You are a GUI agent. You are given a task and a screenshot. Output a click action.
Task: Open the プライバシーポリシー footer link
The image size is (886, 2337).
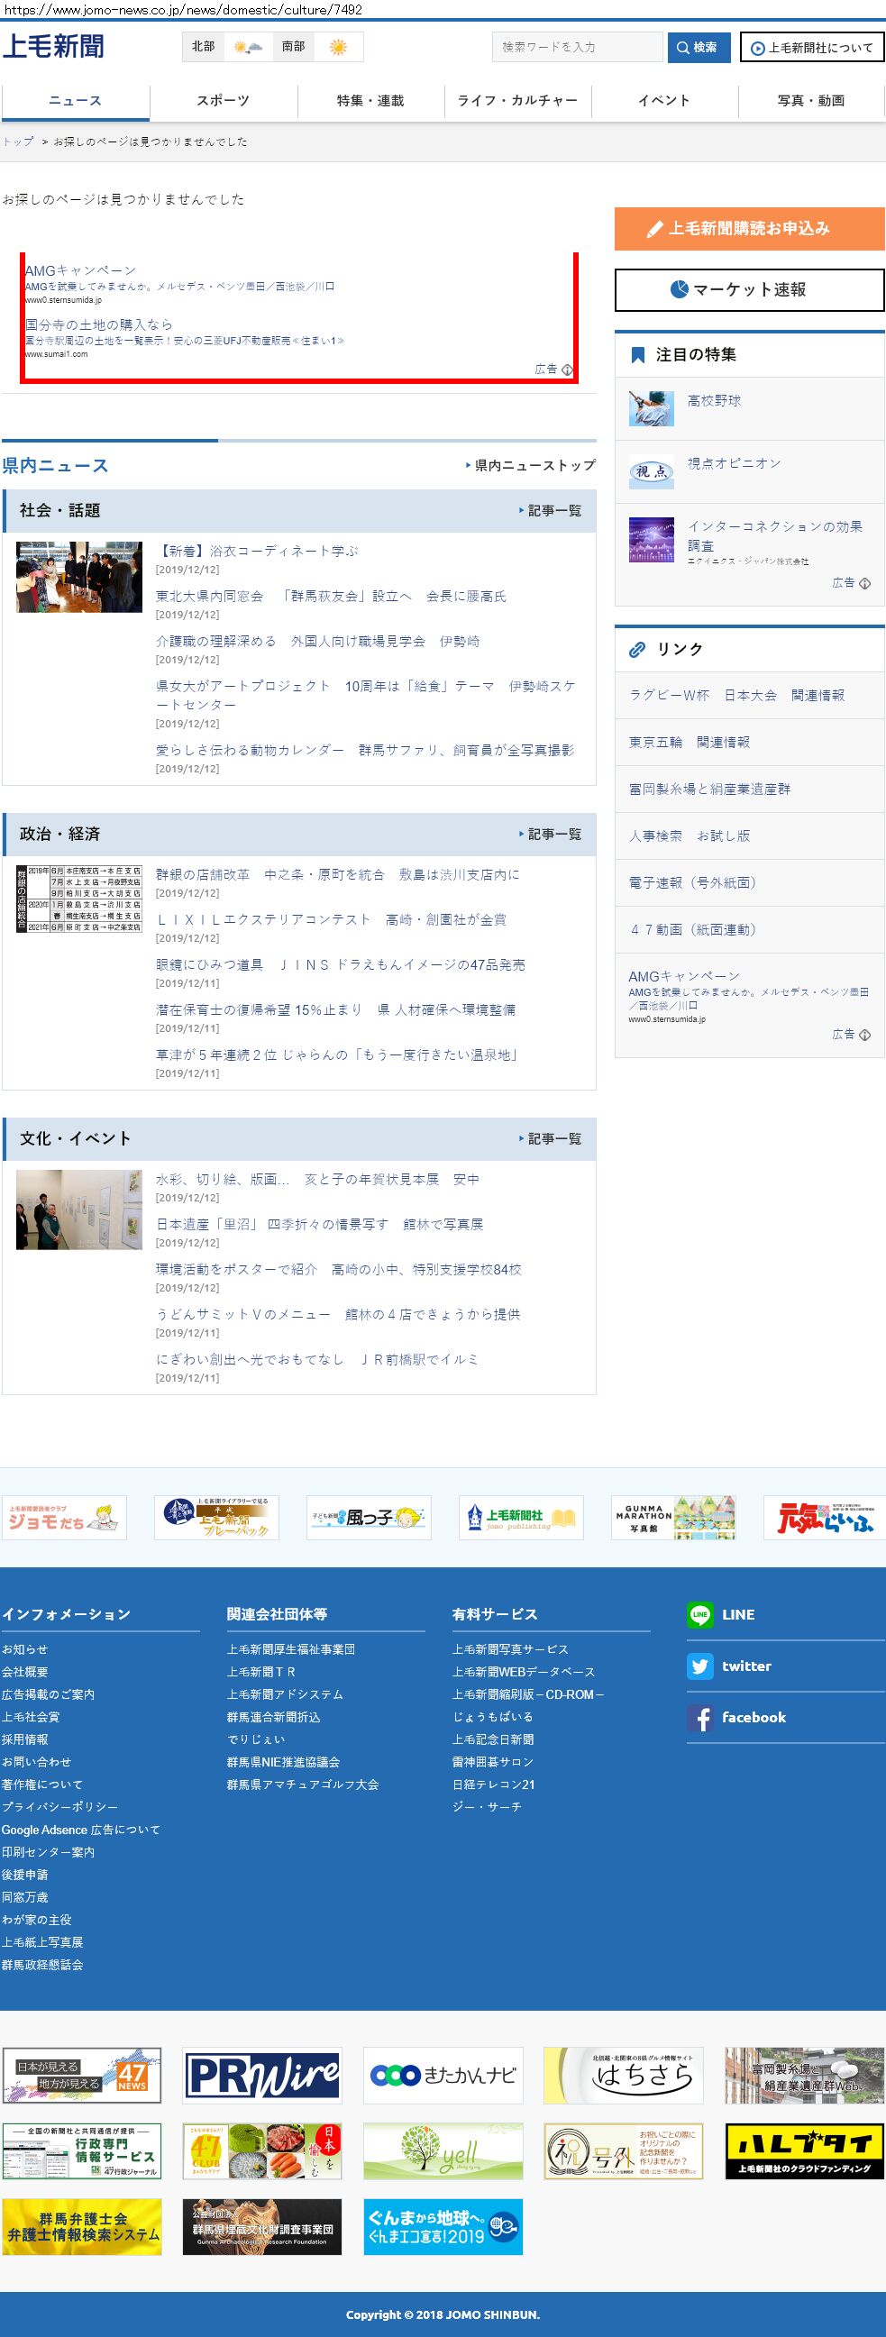tap(59, 1807)
